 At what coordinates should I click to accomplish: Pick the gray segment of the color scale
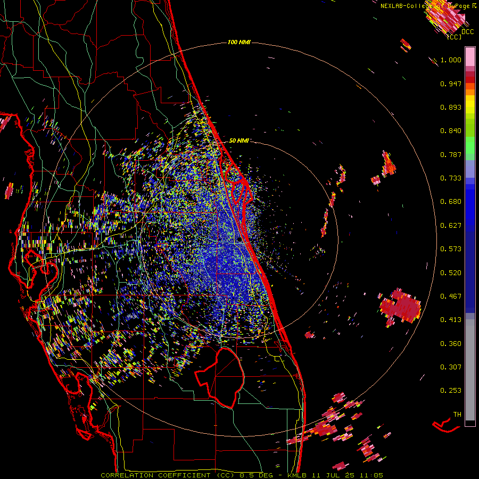[470, 370]
